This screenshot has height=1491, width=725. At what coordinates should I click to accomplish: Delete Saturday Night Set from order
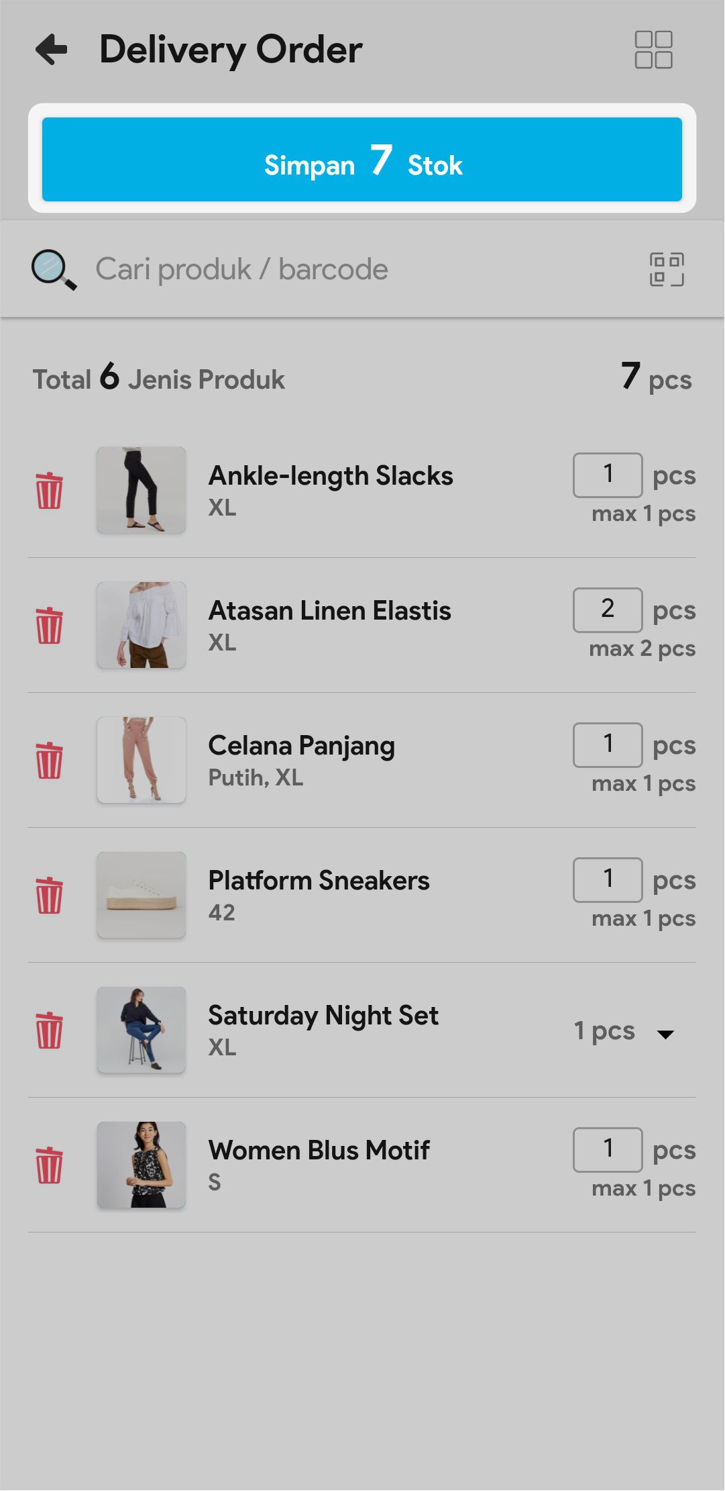point(49,1030)
